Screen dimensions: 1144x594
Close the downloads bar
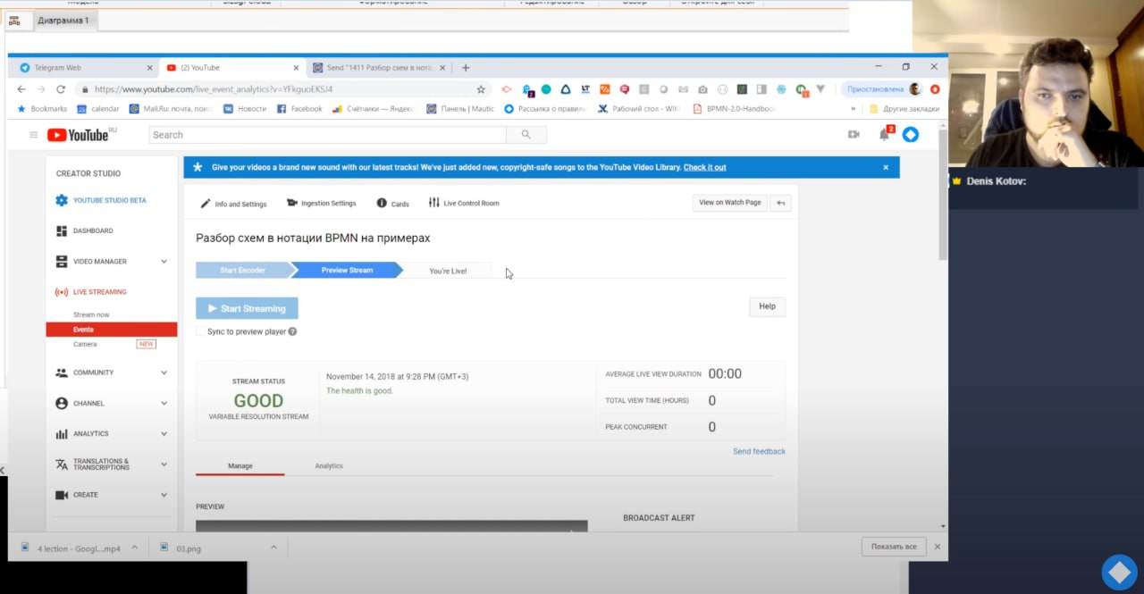[937, 547]
